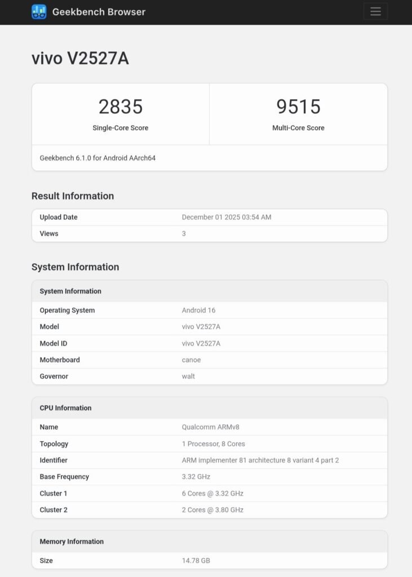Select the Base Frequency 3.32 GHz value
Image resolution: width=412 pixels, height=577 pixels.
pyautogui.click(x=196, y=477)
